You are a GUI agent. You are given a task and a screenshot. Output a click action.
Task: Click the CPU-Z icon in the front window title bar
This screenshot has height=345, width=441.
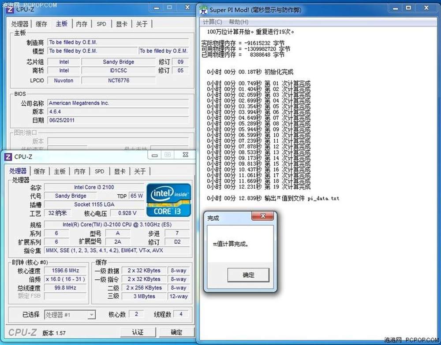[8, 156]
